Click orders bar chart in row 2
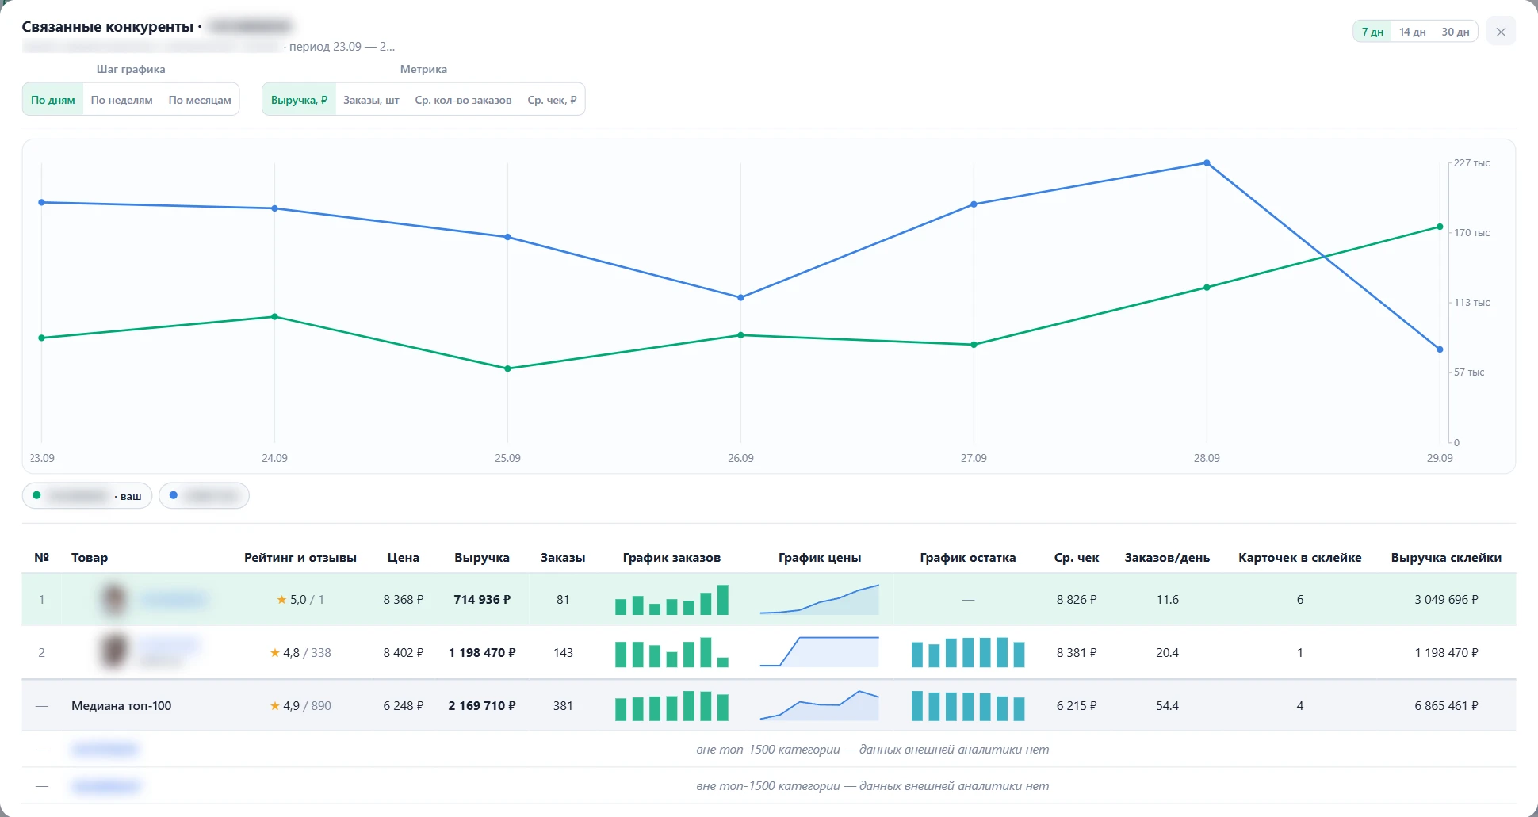The width and height of the screenshot is (1538, 817). 671,652
